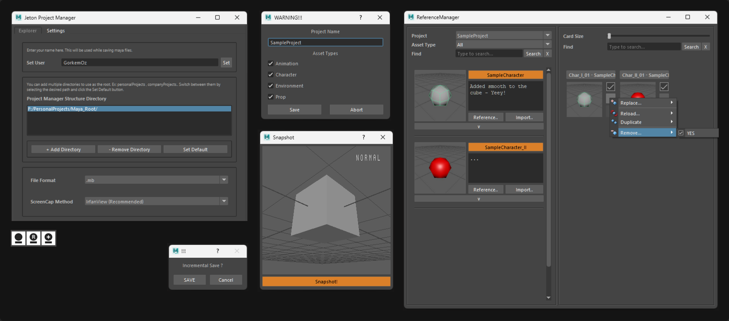Click the shelf icon with plus sign
The width and height of the screenshot is (729, 321).
48,238
